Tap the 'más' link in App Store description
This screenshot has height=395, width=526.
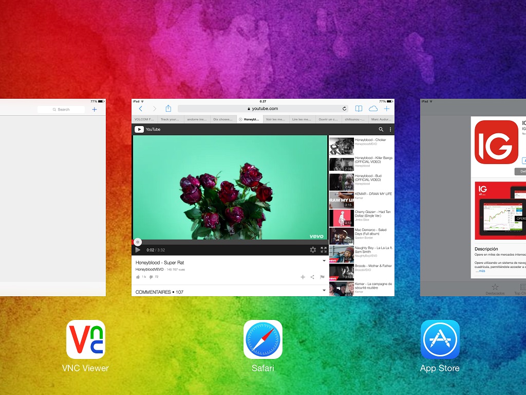pyautogui.click(x=482, y=271)
